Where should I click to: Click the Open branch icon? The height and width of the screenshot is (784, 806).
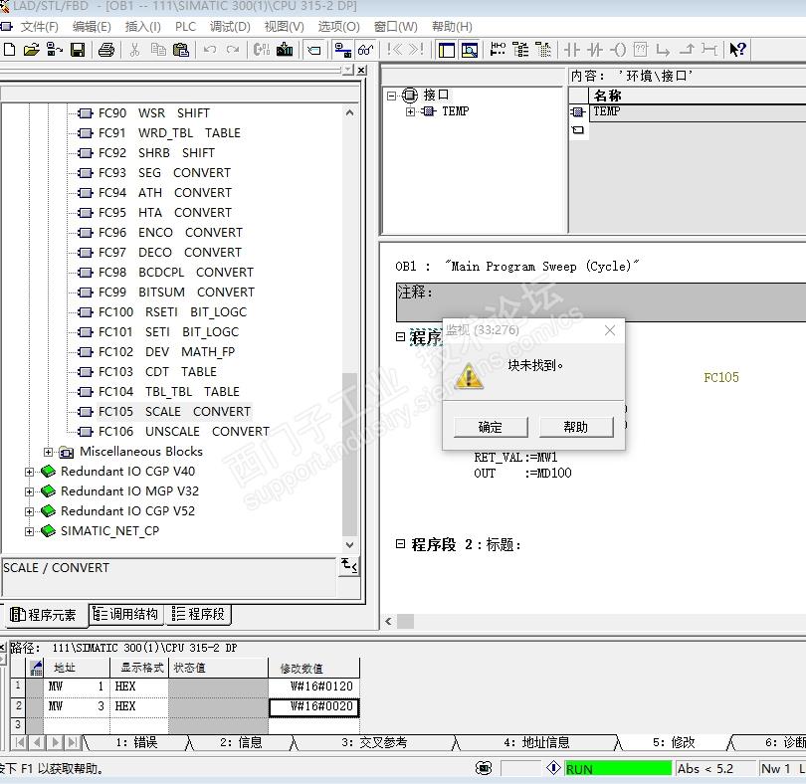[663, 50]
